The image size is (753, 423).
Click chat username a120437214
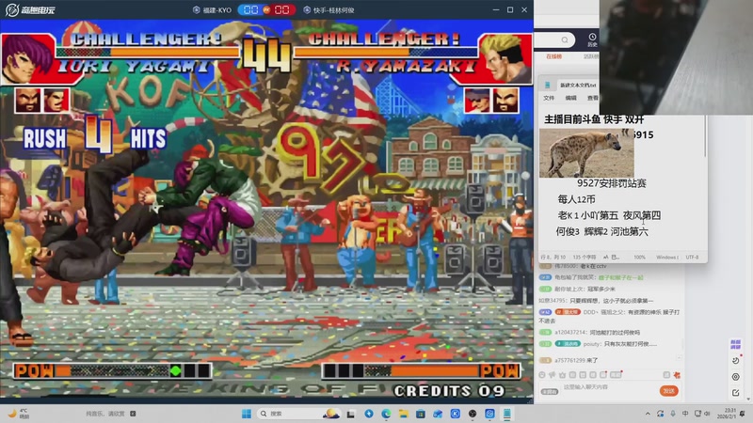pos(571,333)
